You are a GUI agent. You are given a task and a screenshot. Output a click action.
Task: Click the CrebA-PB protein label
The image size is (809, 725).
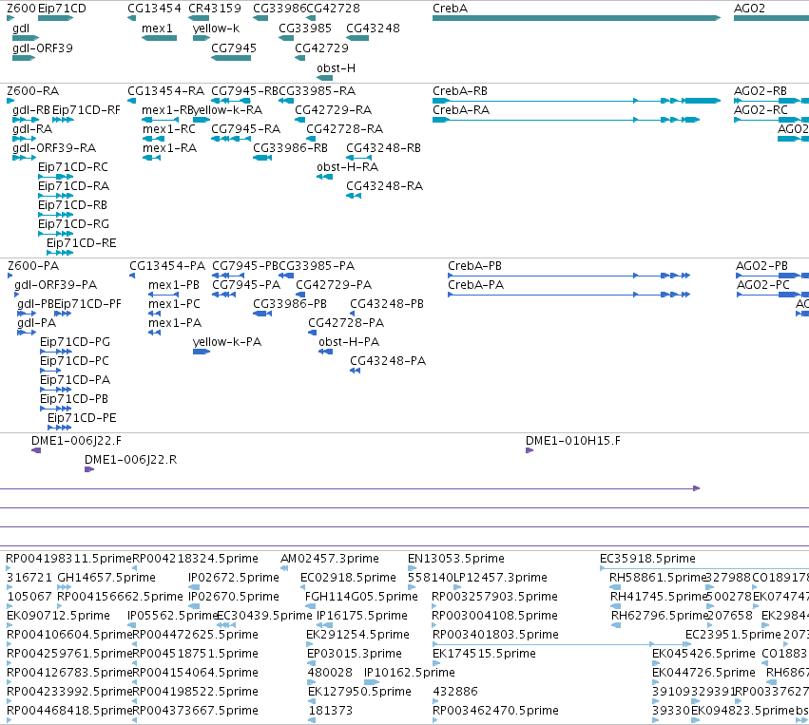(x=474, y=266)
